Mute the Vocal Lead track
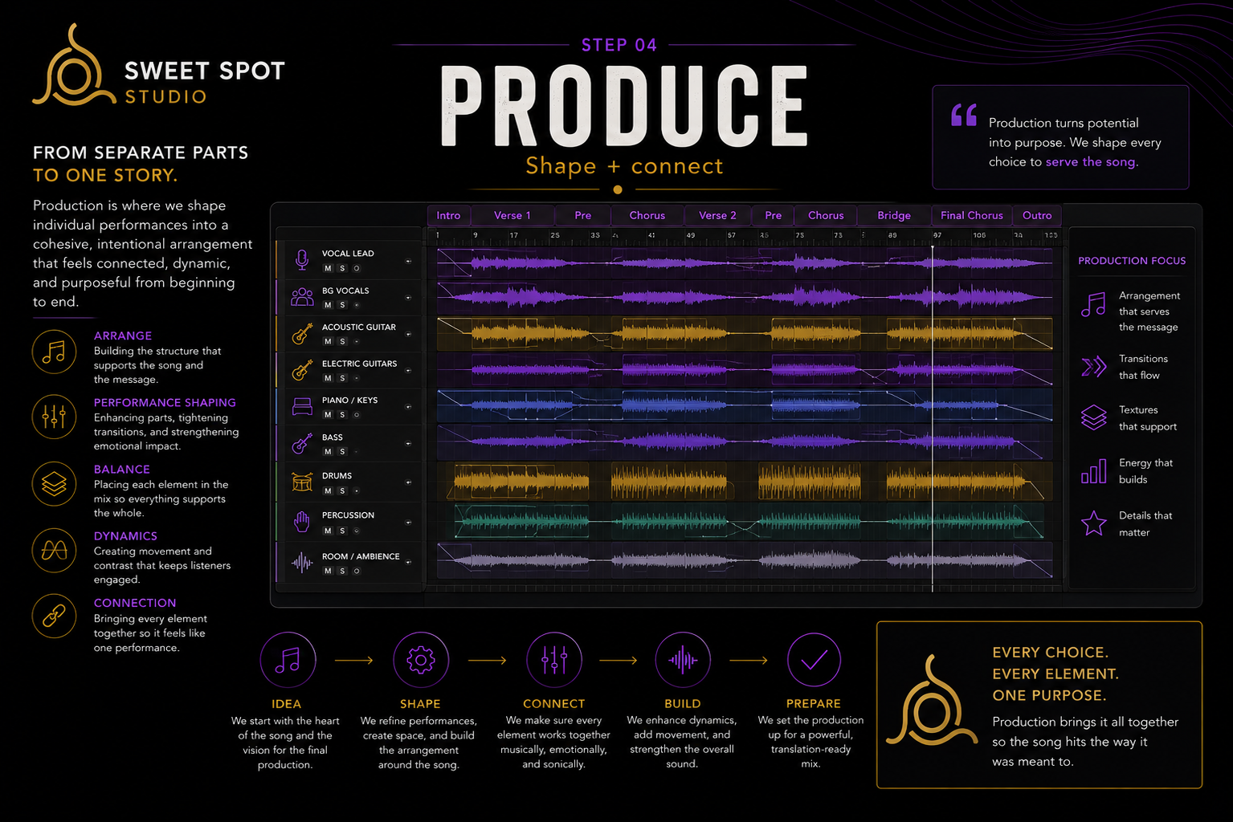Viewport: 1233px width, 822px height. pyautogui.click(x=328, y=268)
